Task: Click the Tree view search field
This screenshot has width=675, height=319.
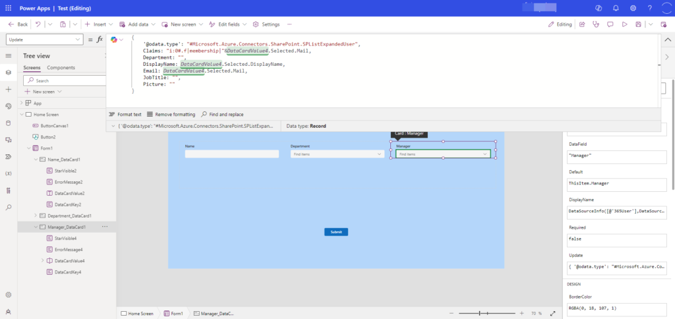Action: 65,80
